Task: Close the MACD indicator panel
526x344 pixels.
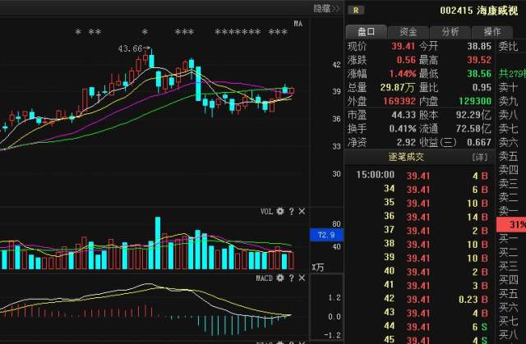Action: point(302,278)
